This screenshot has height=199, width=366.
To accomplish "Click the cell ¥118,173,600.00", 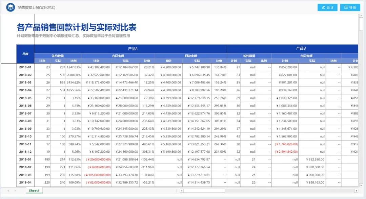I will click(96, 82).
